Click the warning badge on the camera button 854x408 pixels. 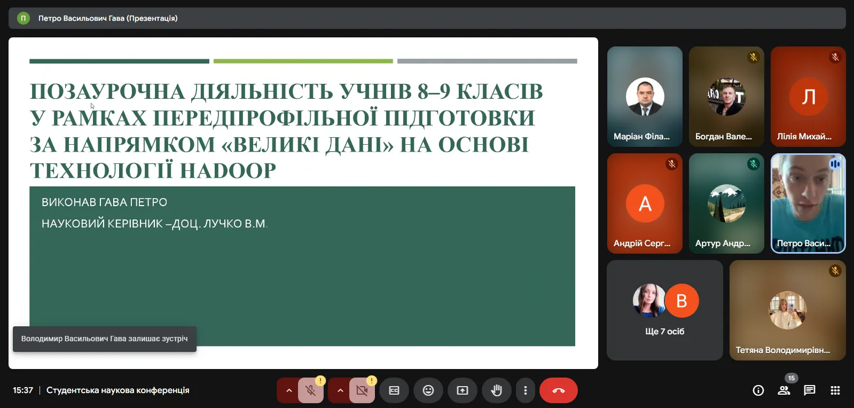372,381
